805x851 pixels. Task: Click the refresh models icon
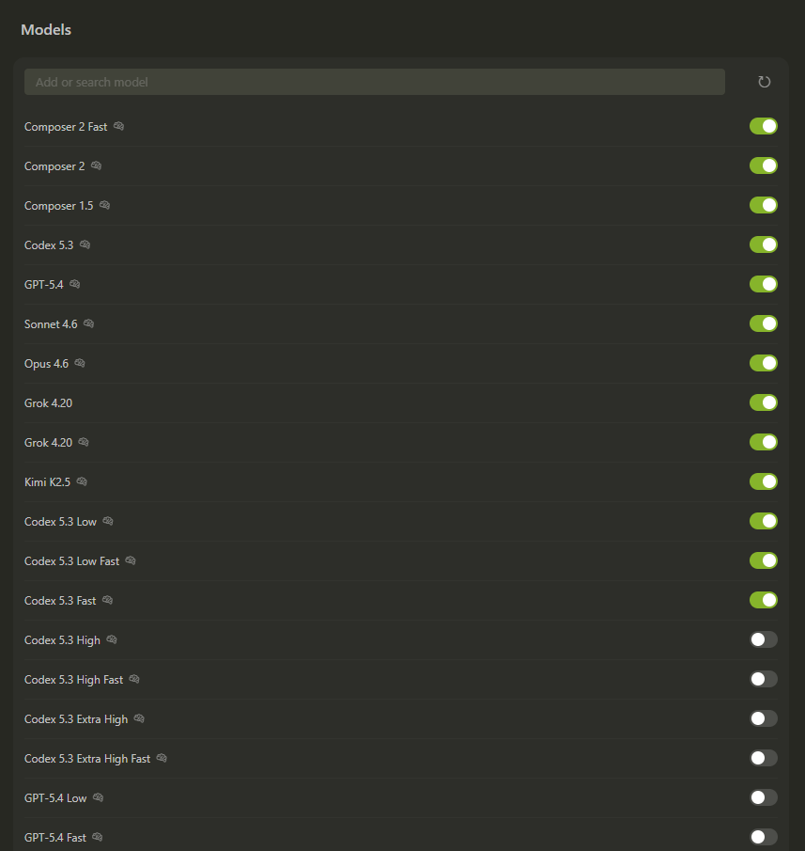[764, 82]
